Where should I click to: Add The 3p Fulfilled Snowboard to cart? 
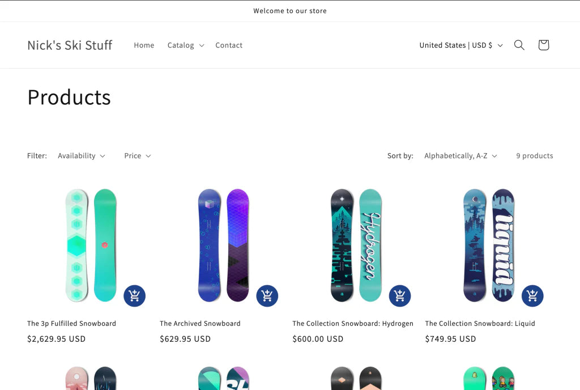coord(135,296)
